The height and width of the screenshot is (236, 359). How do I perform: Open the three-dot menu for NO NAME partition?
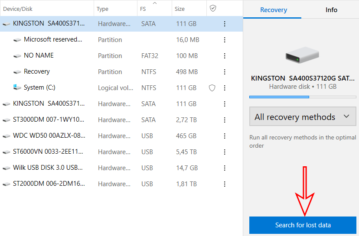click(225, 56)
